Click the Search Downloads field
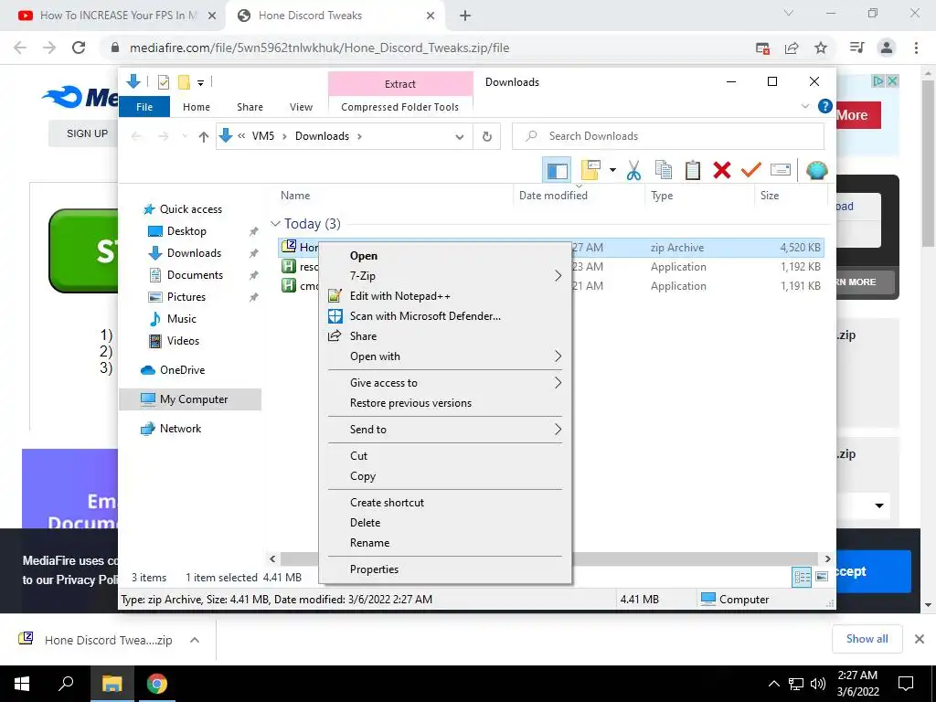The height and width of the screenshot is (702, 936). coord(668,137)
